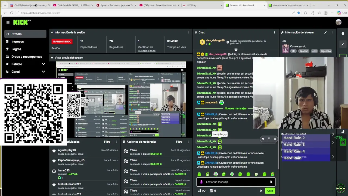Open the Actividades Filtro dropdown
This screenshot has width=348, height=196.
pyautogui.click(x=107, y=142)
